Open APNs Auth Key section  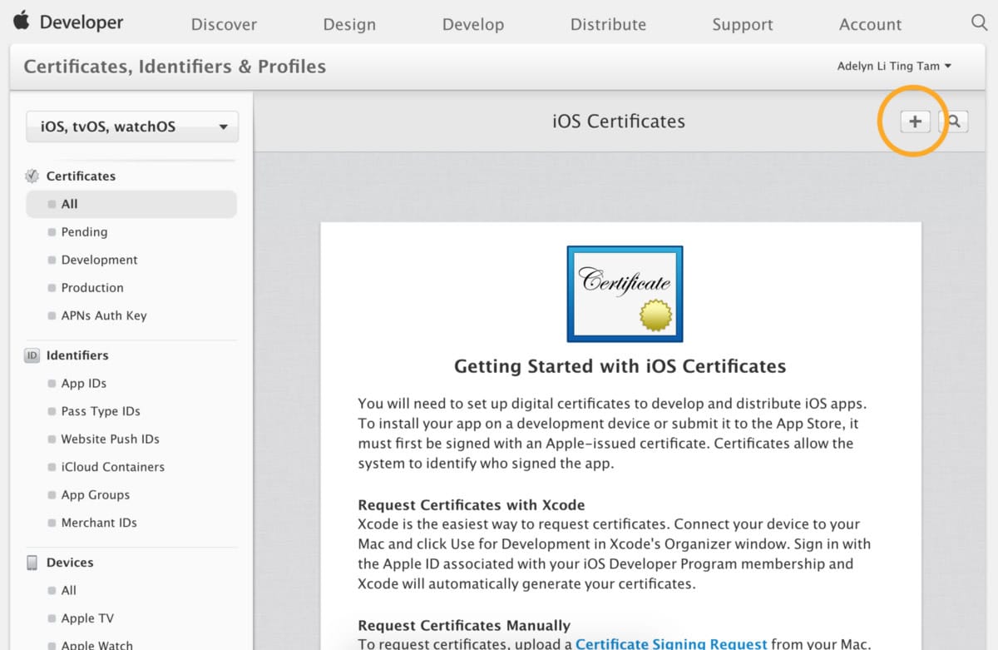(x=104, y=315)
